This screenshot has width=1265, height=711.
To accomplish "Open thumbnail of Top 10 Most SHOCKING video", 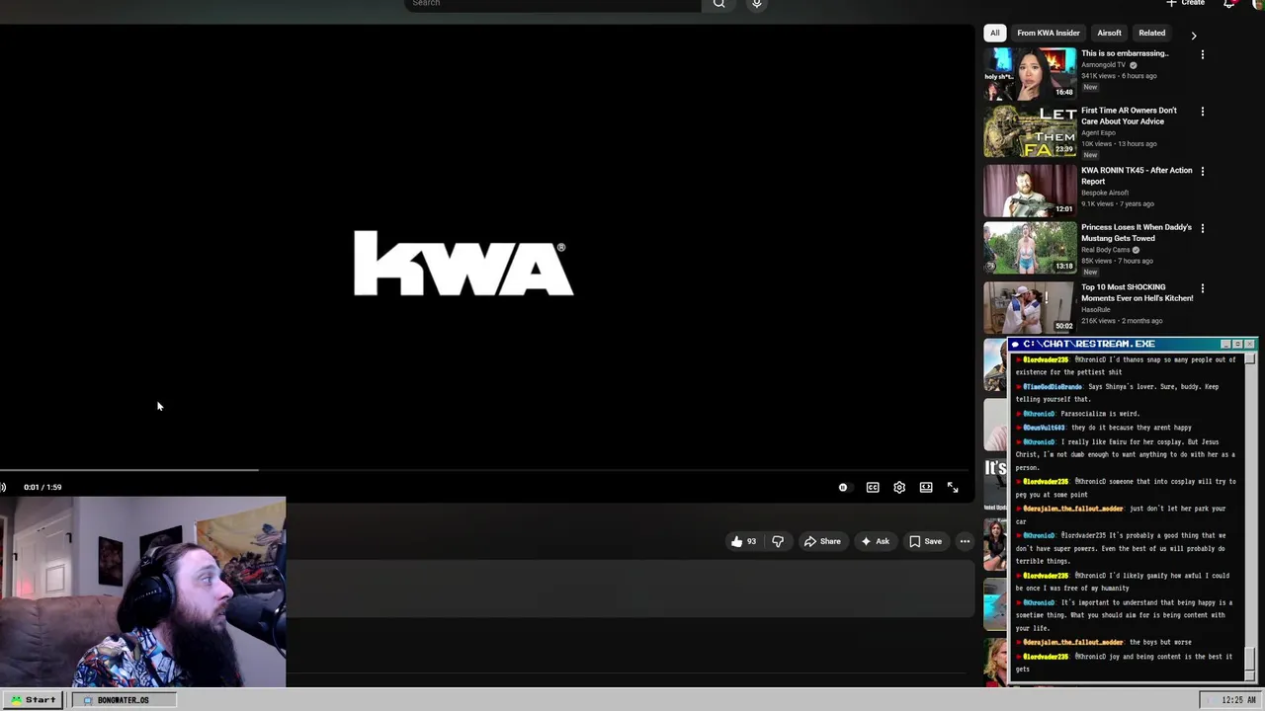I will tap(1030, 307).
